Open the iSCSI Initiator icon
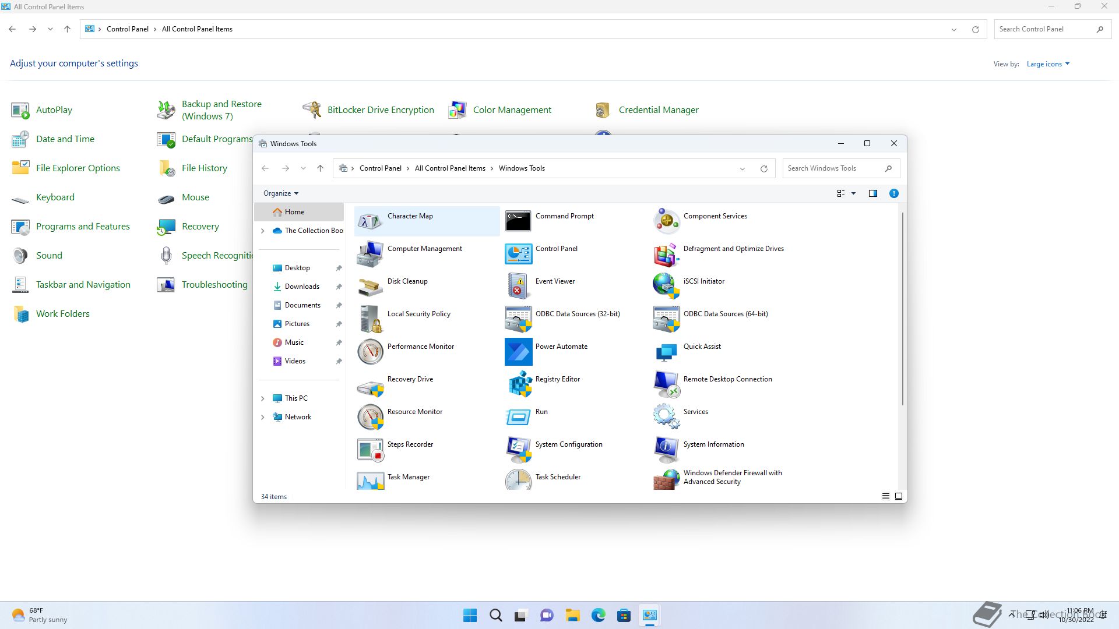This screenshot has width=1119, height=629. pos(666,287)
